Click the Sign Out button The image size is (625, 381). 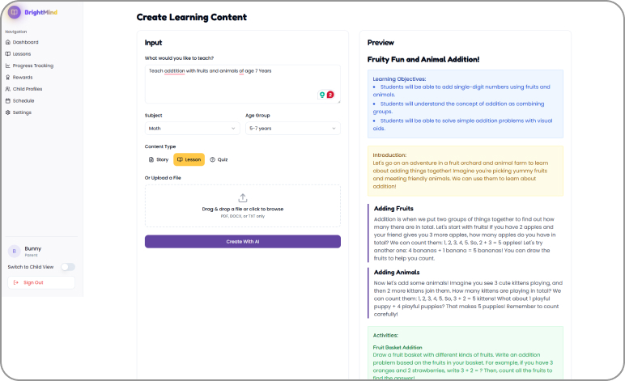tap(41, 282)
